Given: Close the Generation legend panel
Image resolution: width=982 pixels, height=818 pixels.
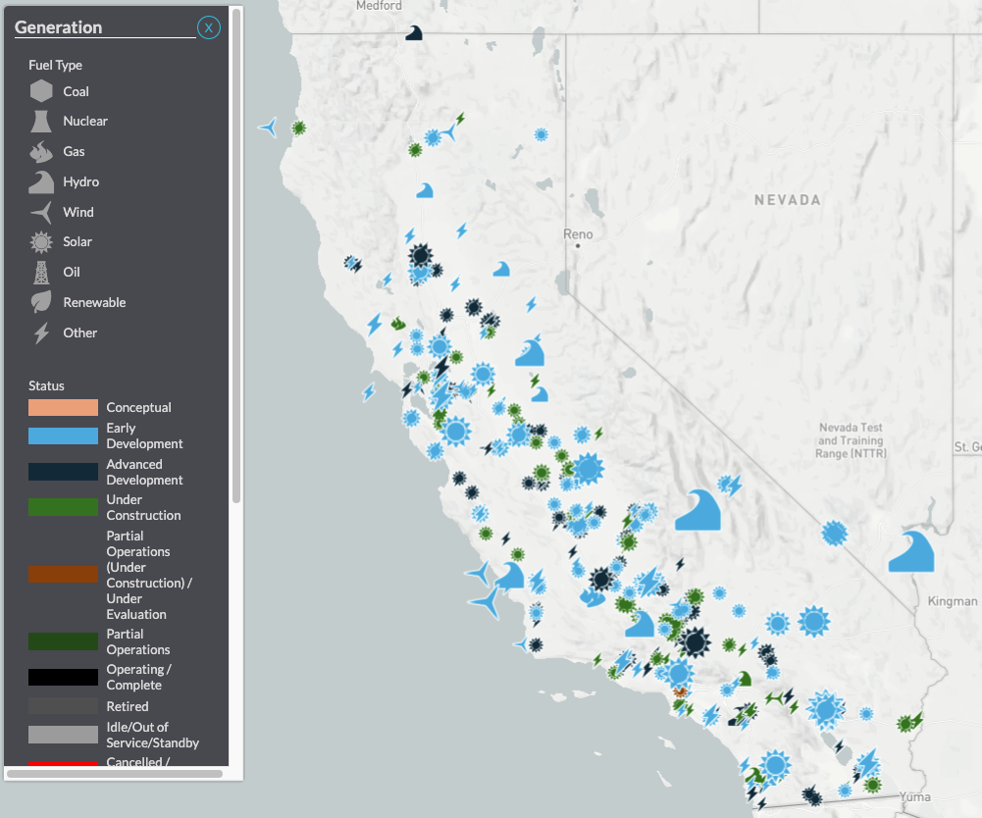Looking at the screenshot, I should click(x=208, y=28).
